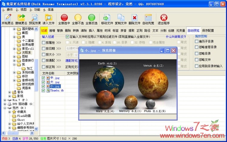Select the 音乐 music folder
Screen dimensions: 227x142
click(x=20, y=92)
